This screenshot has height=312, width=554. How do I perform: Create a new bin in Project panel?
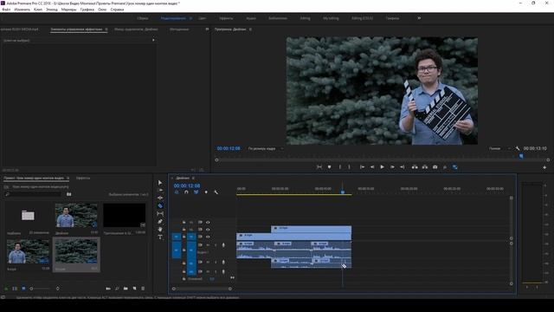coord(126,289)
